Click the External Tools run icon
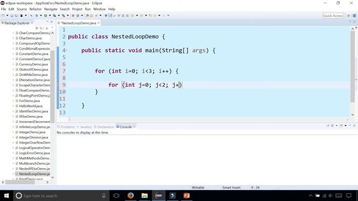The width and height of the screenshot is (358, 201). (63, 16)
